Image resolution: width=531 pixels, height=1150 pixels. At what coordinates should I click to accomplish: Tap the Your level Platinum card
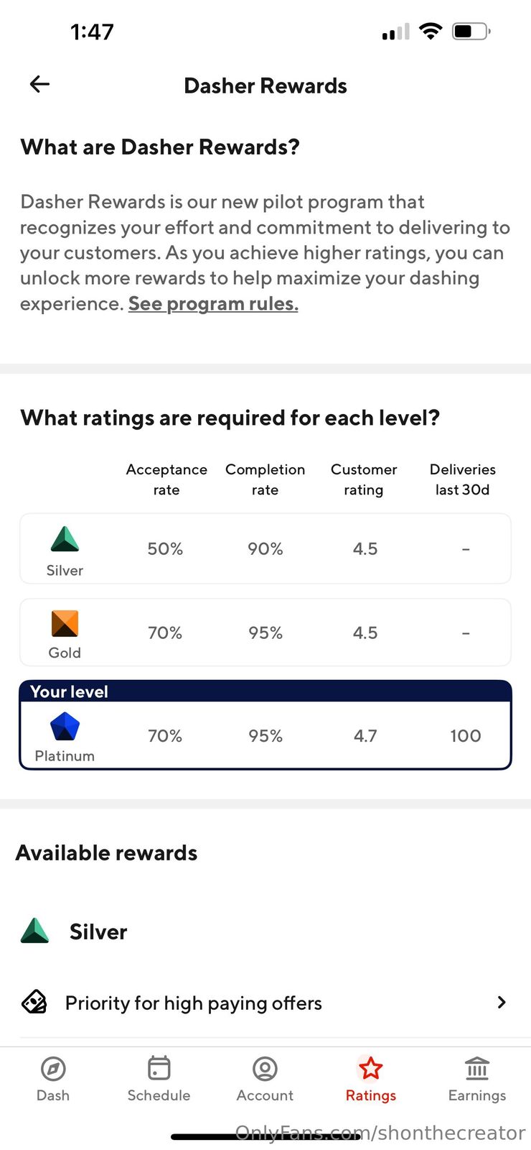pos(265,726)
